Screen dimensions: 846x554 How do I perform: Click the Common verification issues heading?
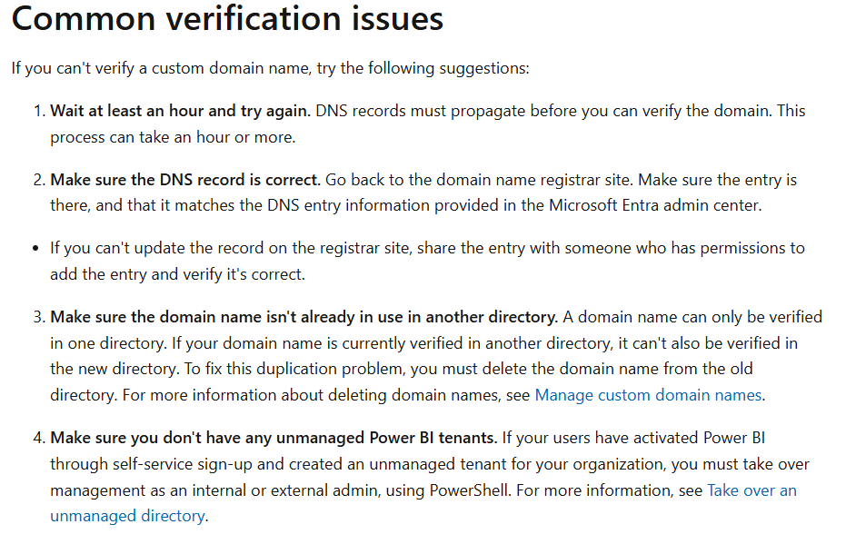point(227,18)
